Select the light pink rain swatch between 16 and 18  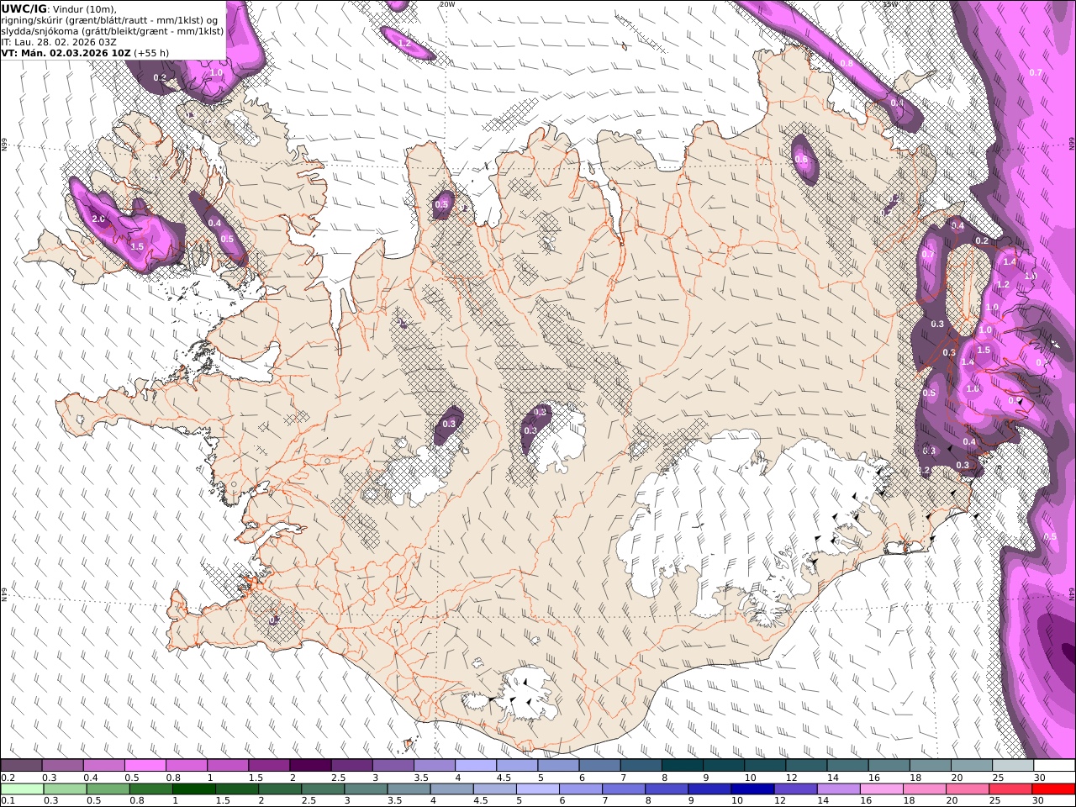coord(880,789)
